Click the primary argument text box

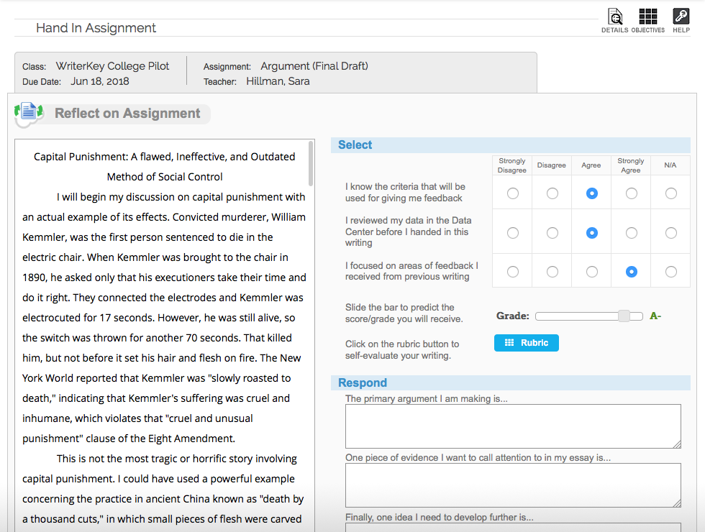[512, 426]
